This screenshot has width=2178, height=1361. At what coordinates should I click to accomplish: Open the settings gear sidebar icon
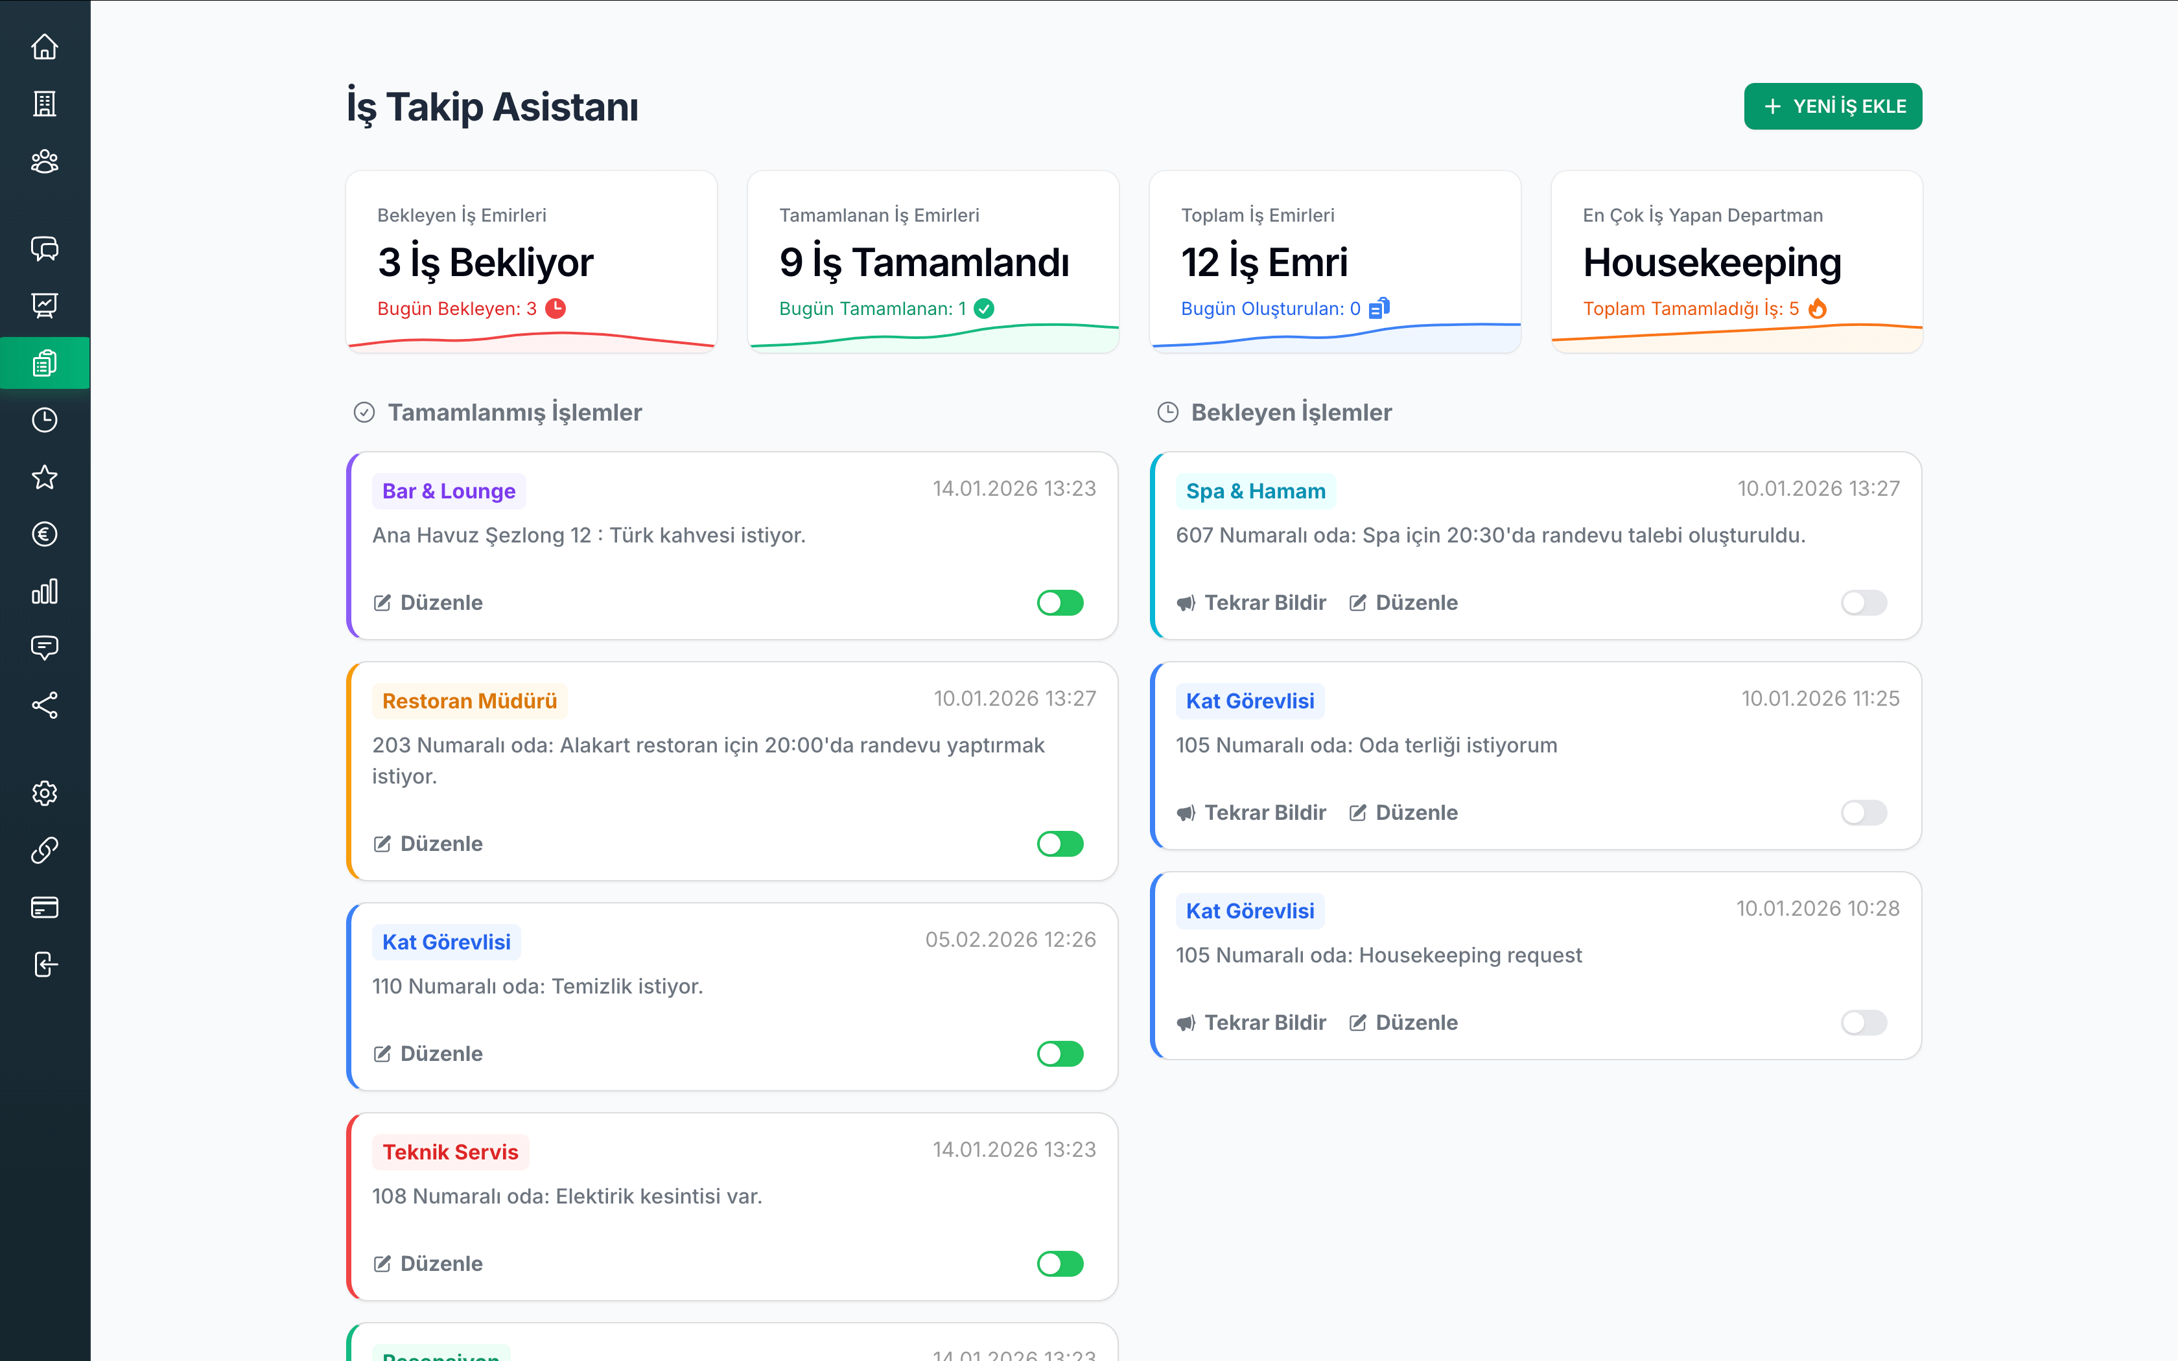pyautogui.click(x=44, y=793)
